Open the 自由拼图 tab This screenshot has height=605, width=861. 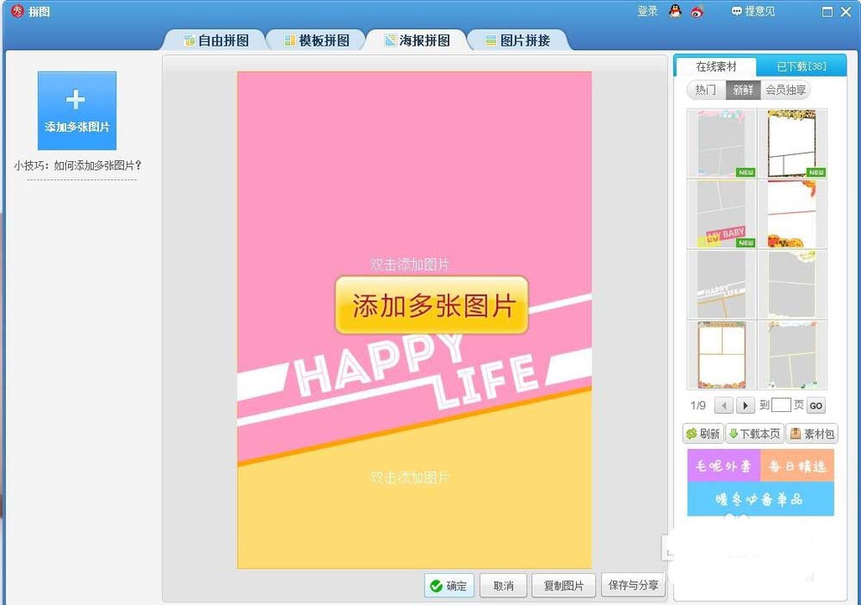click(x=216, y=41)
